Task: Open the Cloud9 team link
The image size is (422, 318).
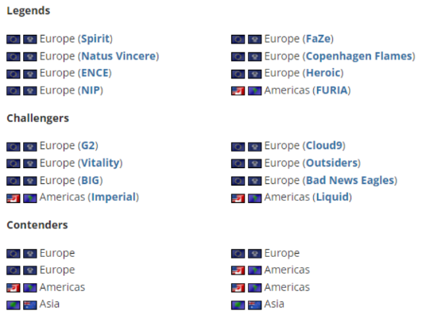Action: [x=324, y=146]
